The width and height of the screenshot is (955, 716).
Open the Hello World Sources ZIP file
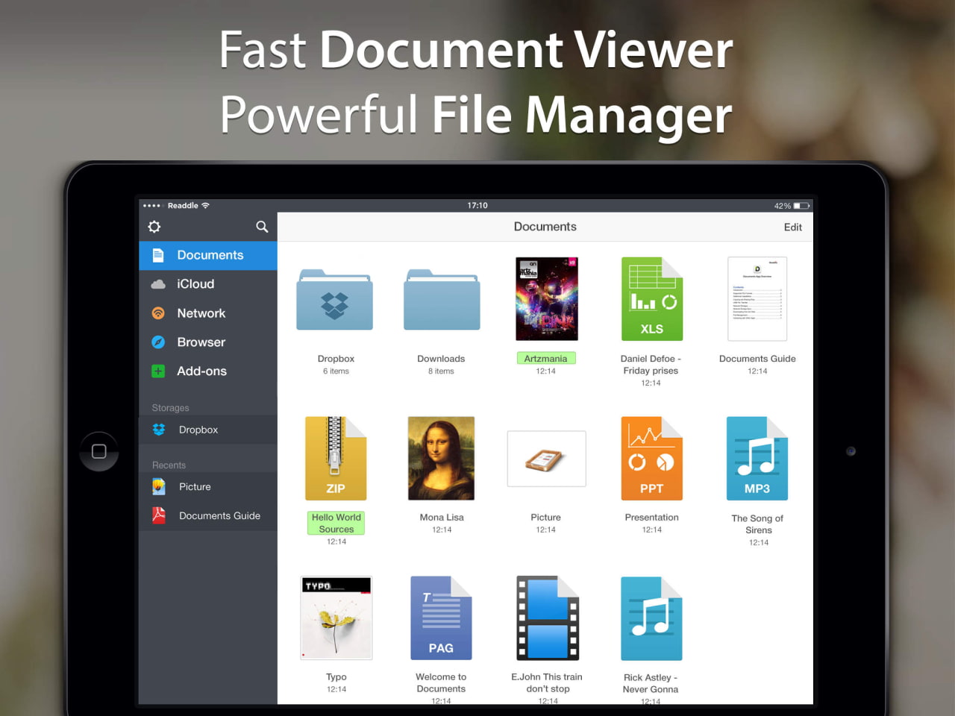point(336,459)
